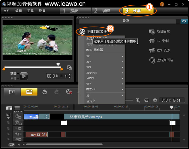Click 上传到网站 globe option
This screenshot has height=149, width=189.
pyautogui.click(x=161, y=60)
